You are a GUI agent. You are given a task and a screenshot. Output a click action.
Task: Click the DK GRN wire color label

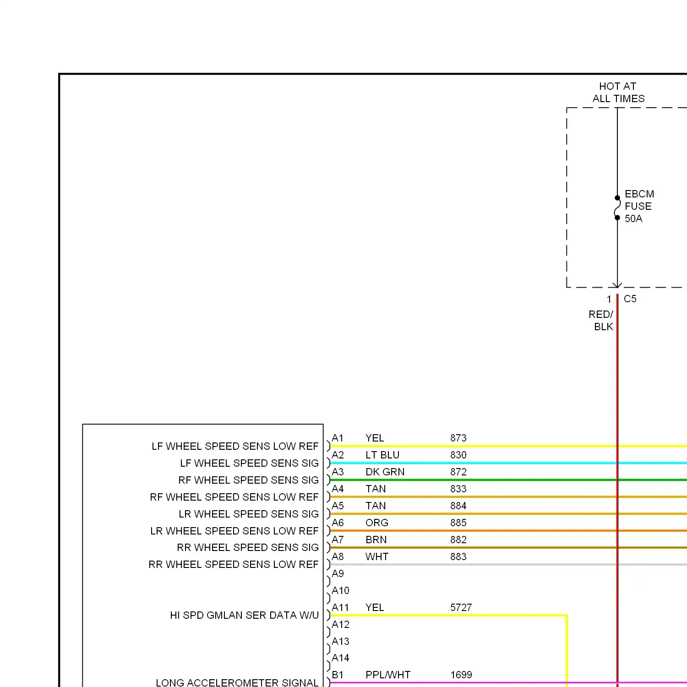pyautogui.click(x=385, y=472)
